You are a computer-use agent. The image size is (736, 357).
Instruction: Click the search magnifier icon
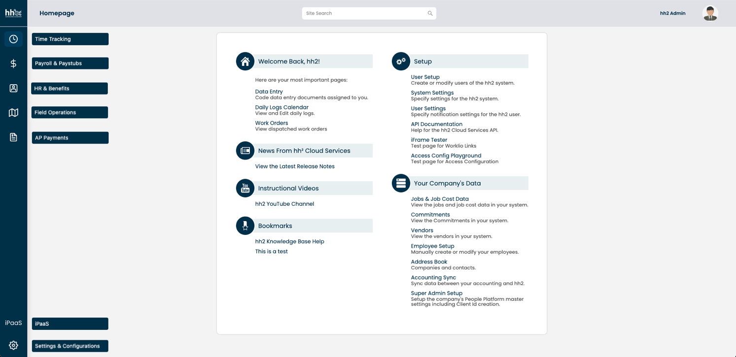pos(430,13)
